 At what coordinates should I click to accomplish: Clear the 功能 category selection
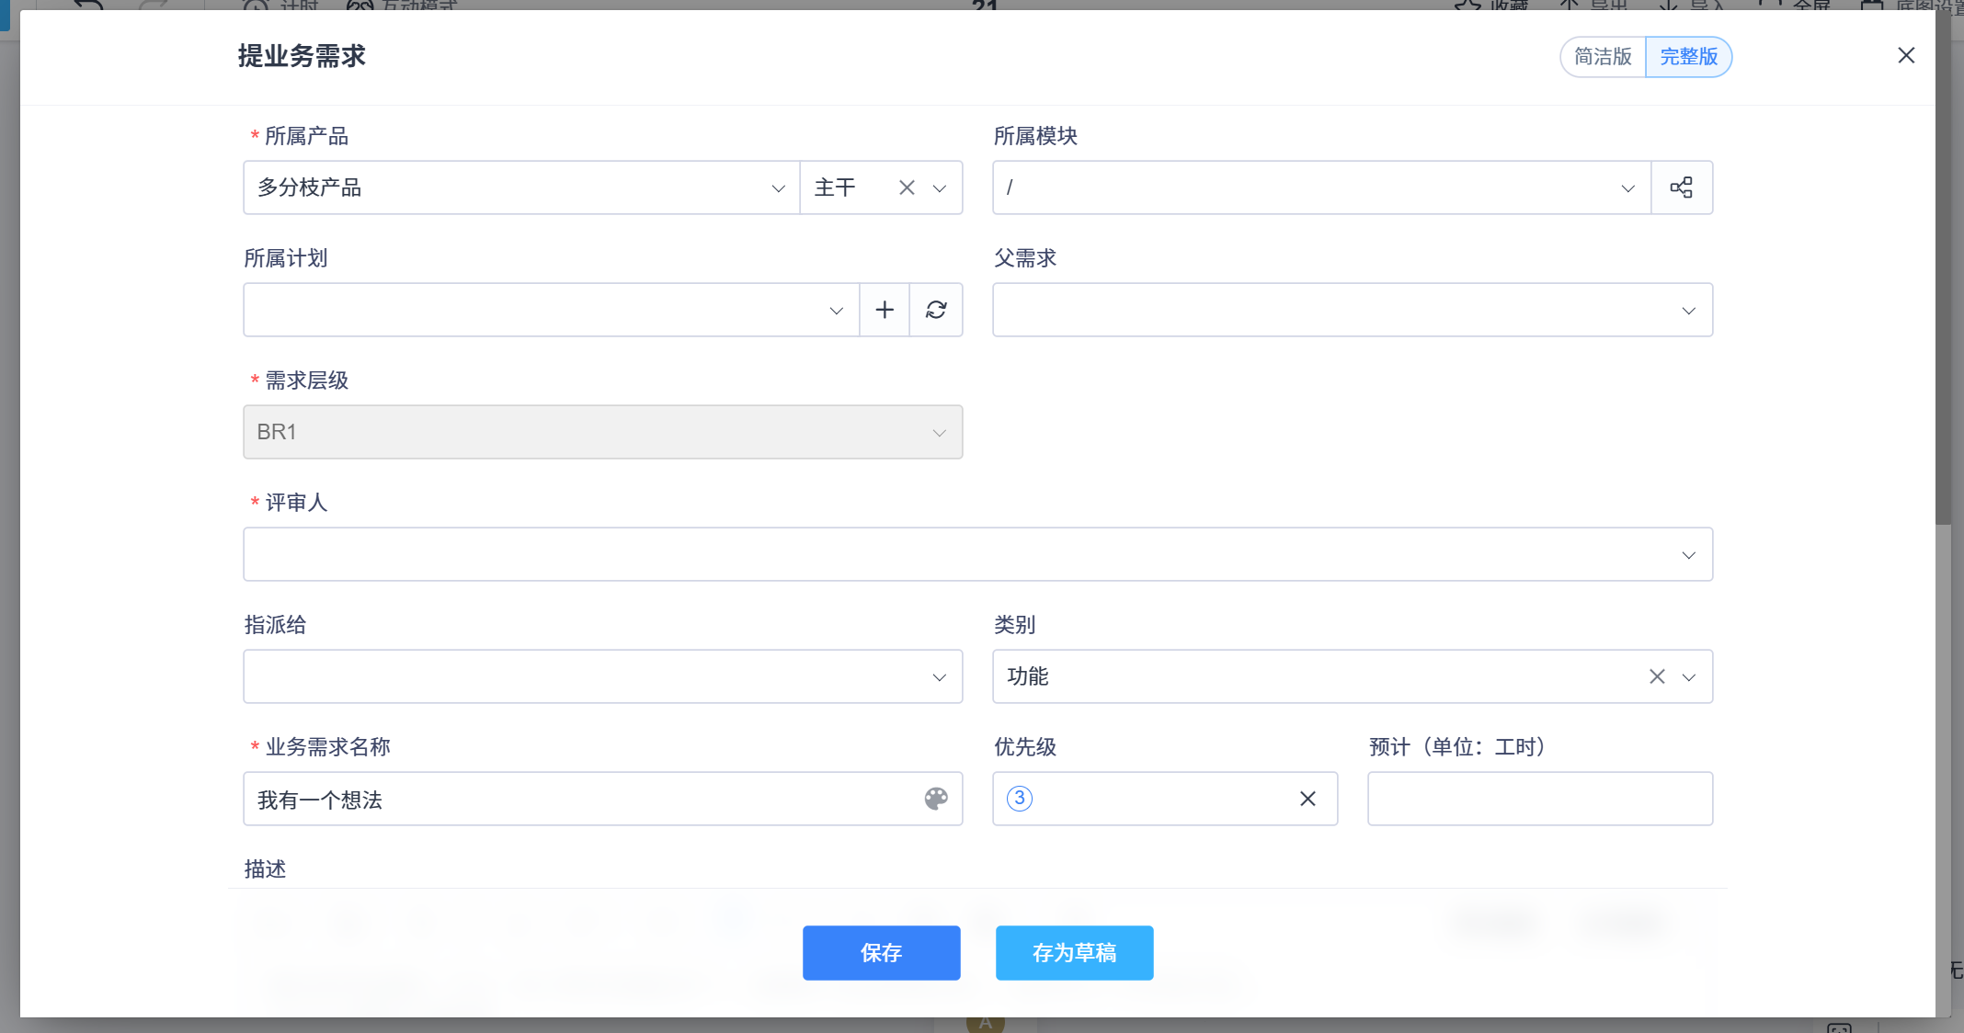click(1657, 676)
